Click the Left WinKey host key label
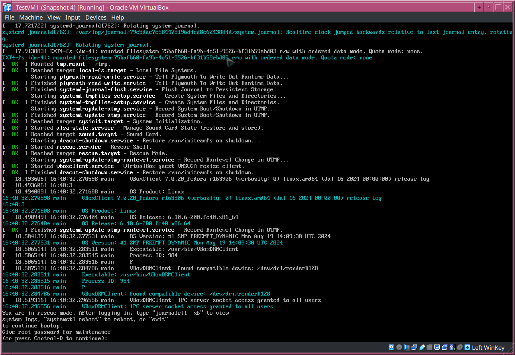This screenshot has height=355, width=515. [488, 348]
